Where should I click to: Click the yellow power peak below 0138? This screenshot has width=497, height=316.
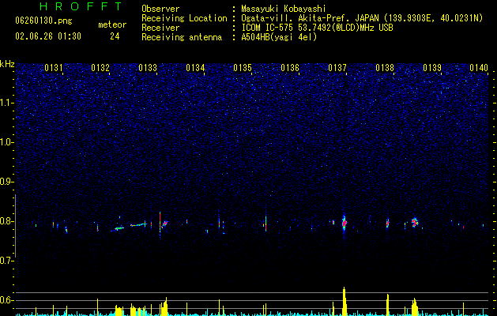click(x=387, y=305)
